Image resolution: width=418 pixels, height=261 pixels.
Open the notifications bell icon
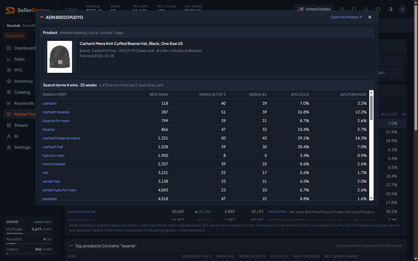click(366, 9)
